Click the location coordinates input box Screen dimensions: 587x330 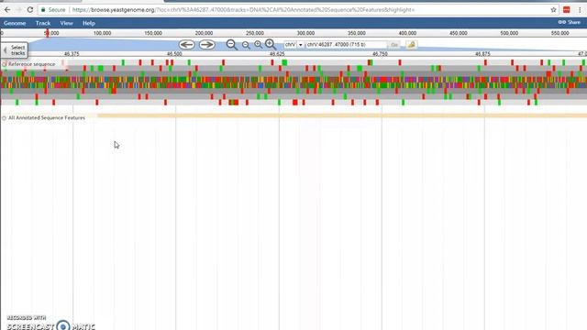347,45
